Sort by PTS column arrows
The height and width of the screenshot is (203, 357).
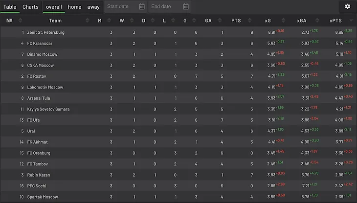click(249, 21)
